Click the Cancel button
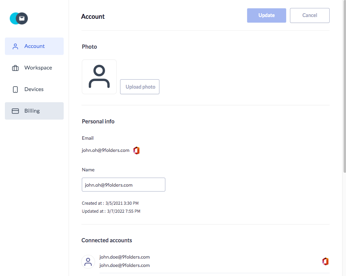The width and height of the screenshot is (346, 276). [x=309, y=15]
